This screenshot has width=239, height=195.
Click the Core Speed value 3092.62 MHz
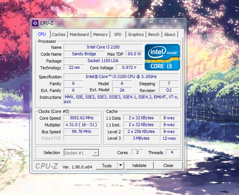point(81,118)
